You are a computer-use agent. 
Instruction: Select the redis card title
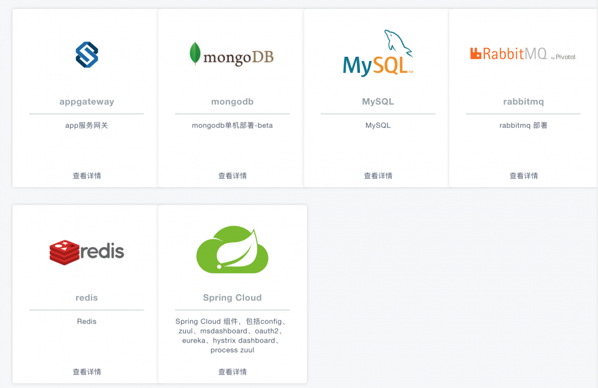[87, 298]
